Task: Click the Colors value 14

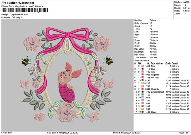Action: click(x=185, y=5)
